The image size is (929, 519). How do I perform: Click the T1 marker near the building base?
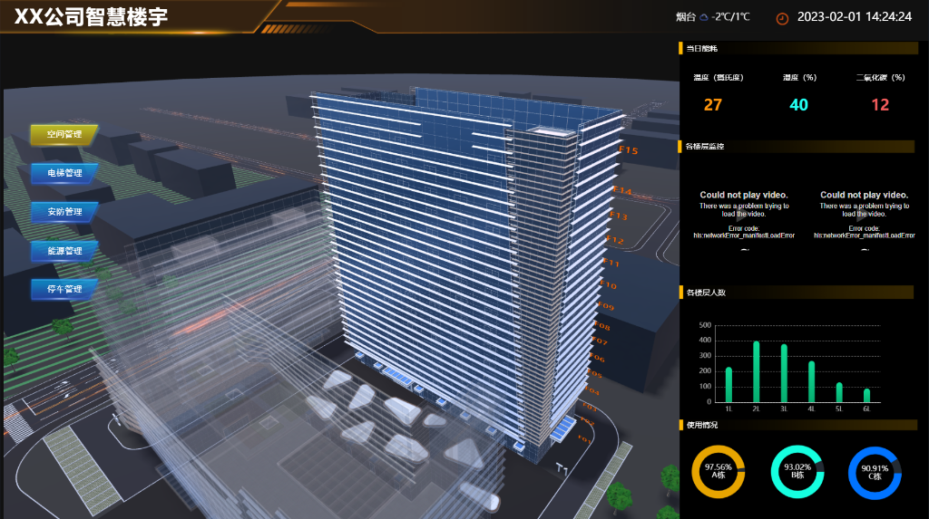[x=562, y=469]
